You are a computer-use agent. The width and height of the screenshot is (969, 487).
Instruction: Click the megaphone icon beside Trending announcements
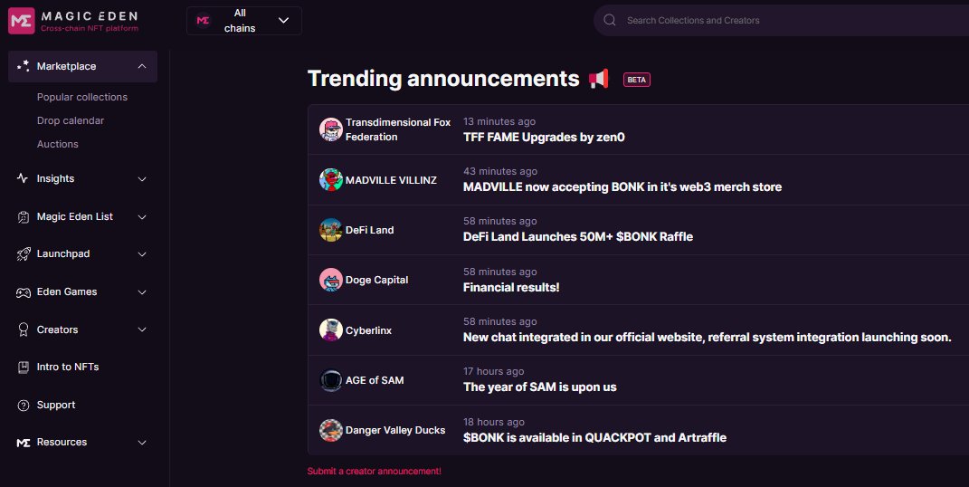click(599, 79)
